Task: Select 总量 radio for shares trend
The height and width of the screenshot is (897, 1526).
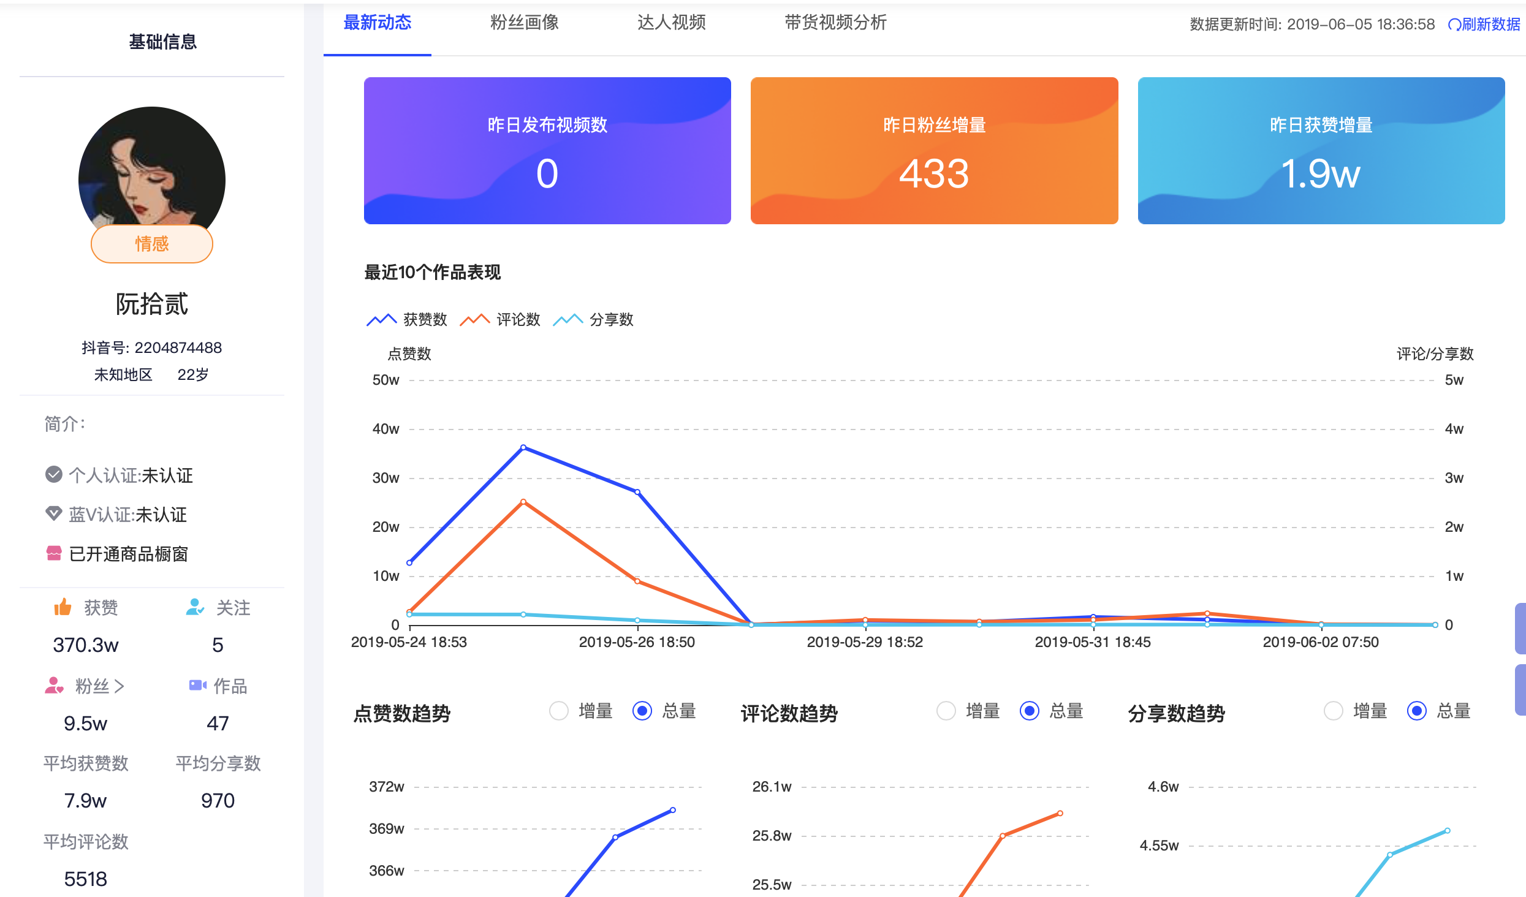Action: [x=1417, y=711]
